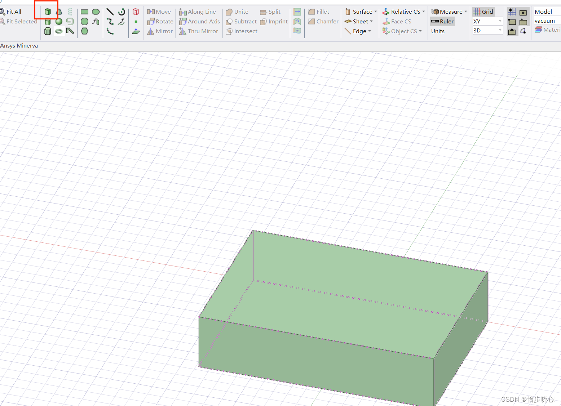This screenshot has height=406, width=561.
Task: Select the Draw Rectangle tool
Action: point(85,12)
